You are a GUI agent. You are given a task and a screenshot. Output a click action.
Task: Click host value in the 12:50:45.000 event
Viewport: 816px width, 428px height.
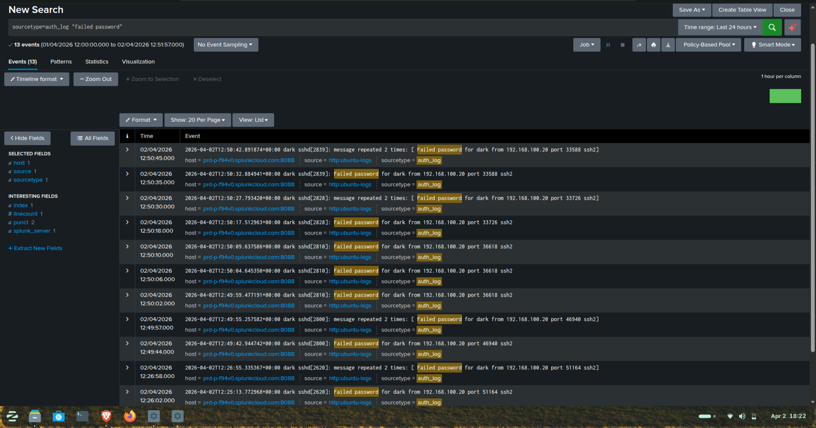(x=249, y=160)
